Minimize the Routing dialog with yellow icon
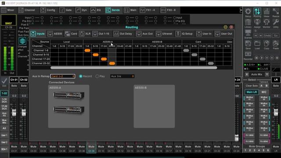 point(225,27)
